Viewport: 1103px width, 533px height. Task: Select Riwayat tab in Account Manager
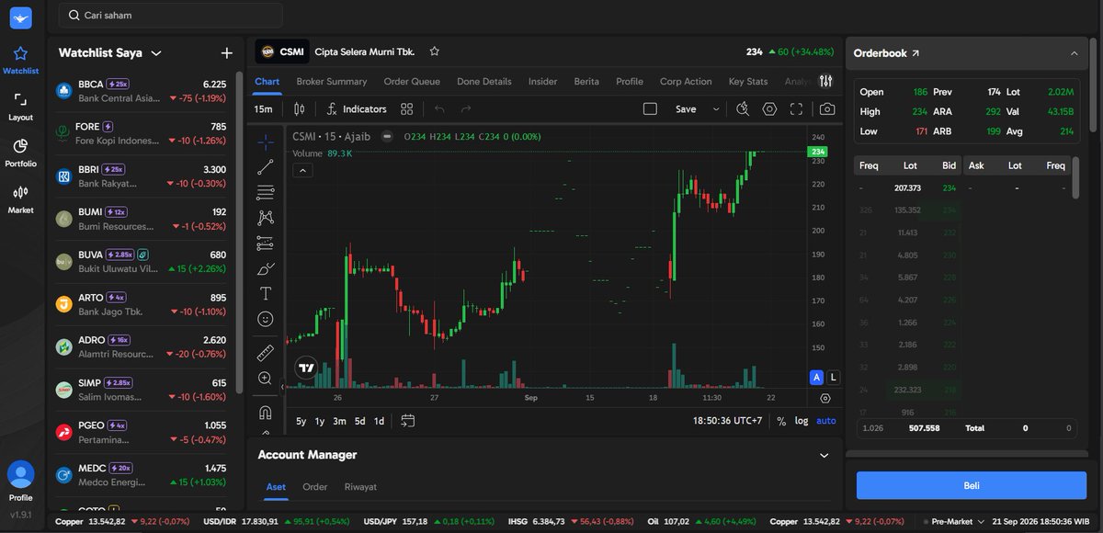360,486
